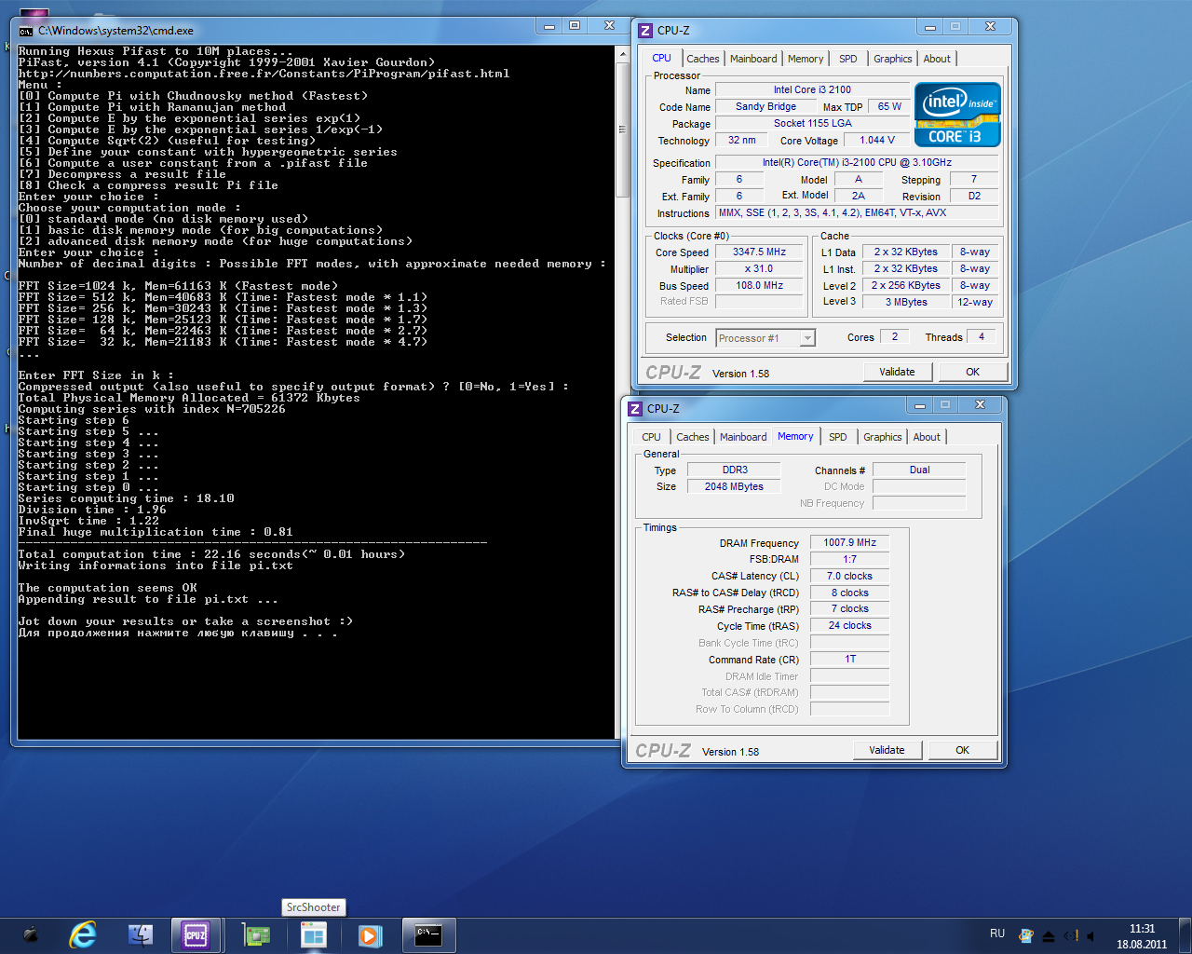1192x954 pixels.
Task: Click the Intel Core i3 logo
Action: (957, 115)
